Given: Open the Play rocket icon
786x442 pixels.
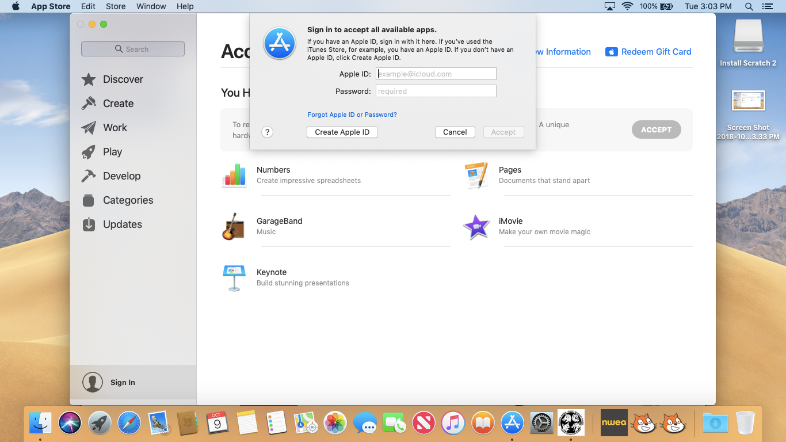Looking at the screenshot, I should tap(89, 152).
